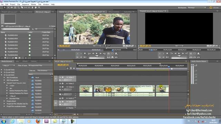This screenshot has height=124, width=221.
Task: Switch to the Effects tab
Action: 25,61
